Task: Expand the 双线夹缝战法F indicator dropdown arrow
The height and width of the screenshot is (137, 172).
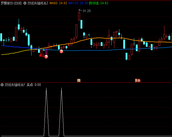Action: tap(2, 85)
